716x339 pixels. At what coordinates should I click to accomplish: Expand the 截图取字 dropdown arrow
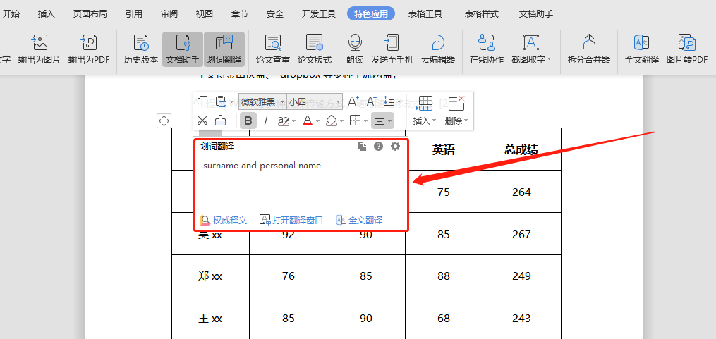(550, 60)
